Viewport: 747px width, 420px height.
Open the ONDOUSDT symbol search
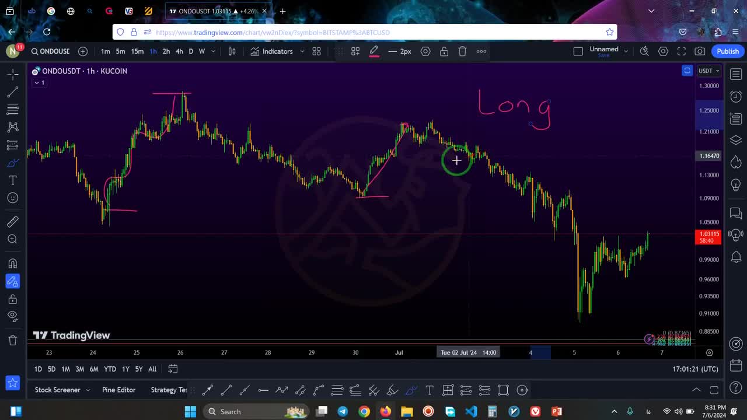coord(51,51)
